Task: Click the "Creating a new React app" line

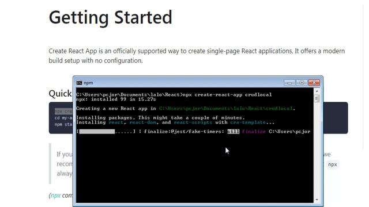Action: click(186, 109)
